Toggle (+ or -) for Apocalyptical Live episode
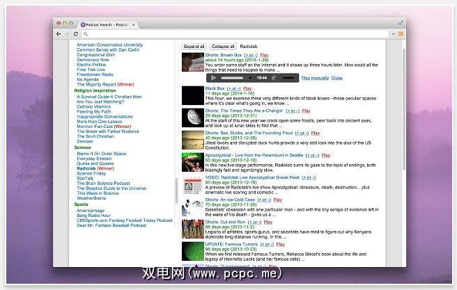 (312, 155)
